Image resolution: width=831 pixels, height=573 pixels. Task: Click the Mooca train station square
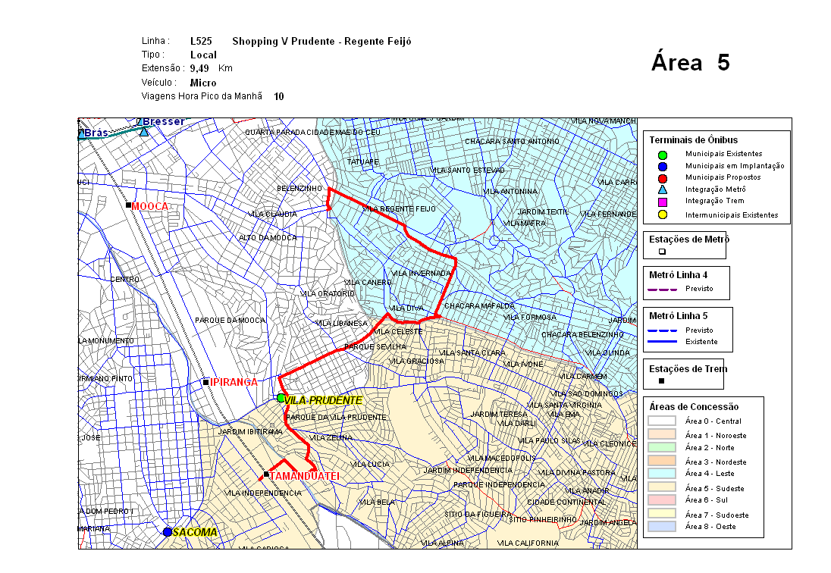pos(128,205)
